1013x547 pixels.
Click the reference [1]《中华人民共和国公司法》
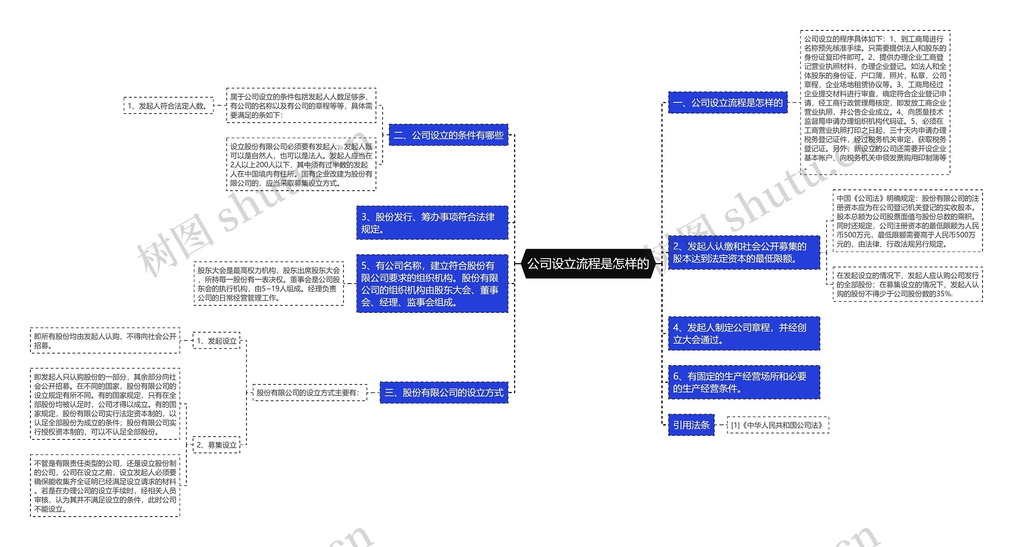click(778, 425)
